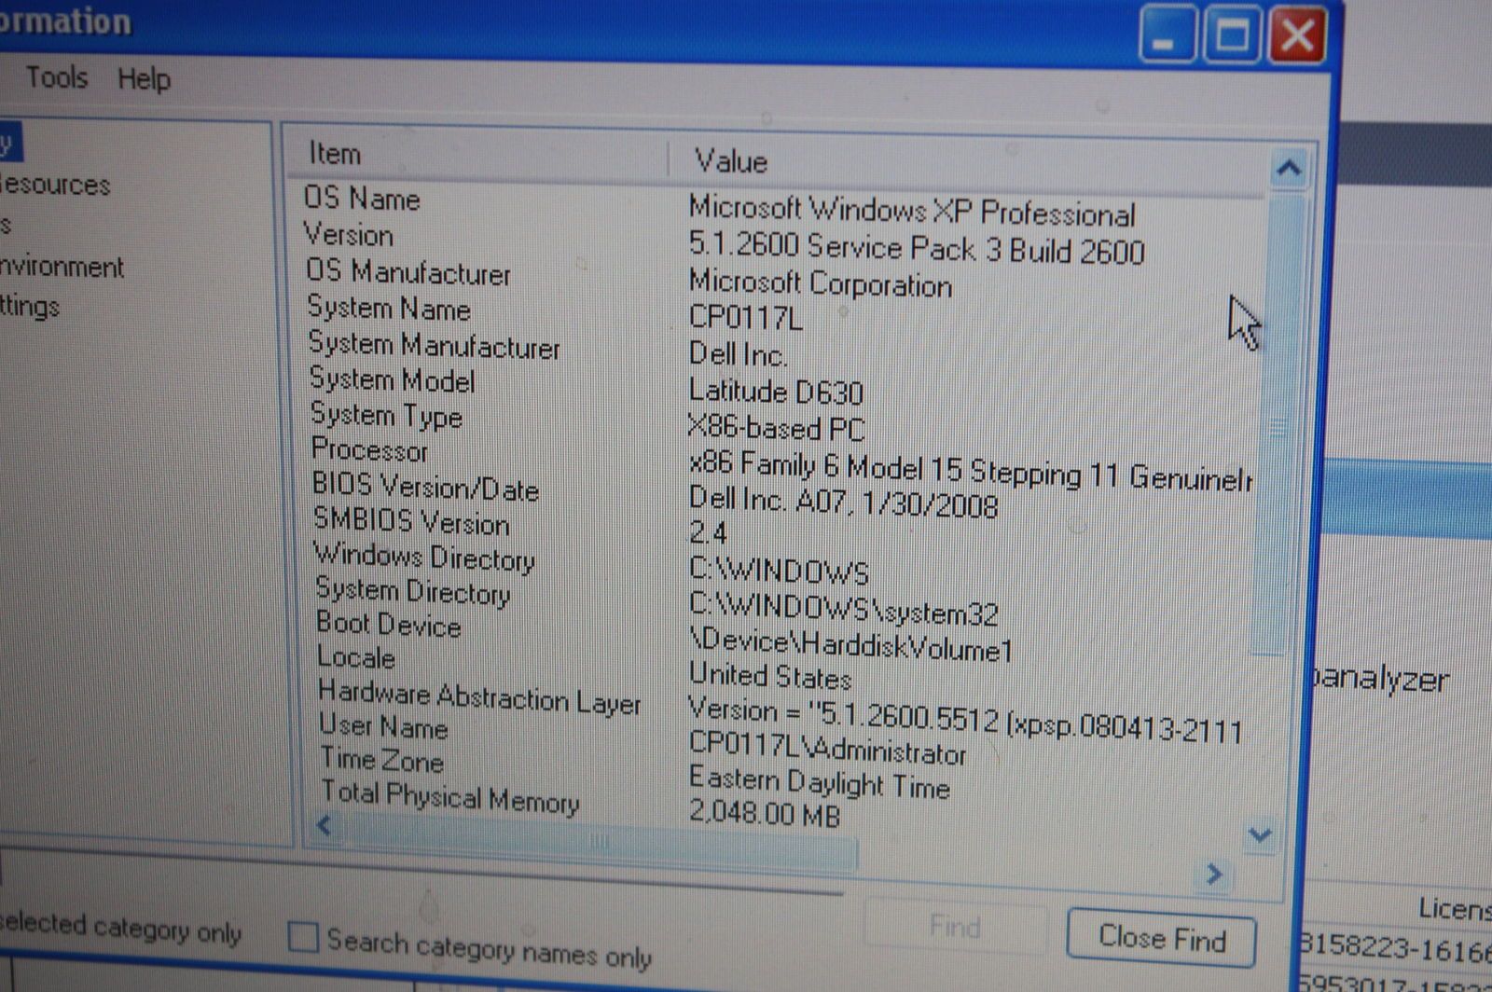This screenshot has width=1492, height=992.
Task: Open the Help menu
Action: coord(144,79)
